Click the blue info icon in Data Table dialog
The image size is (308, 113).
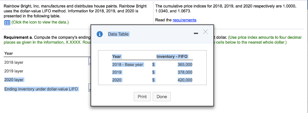[100, 34]
